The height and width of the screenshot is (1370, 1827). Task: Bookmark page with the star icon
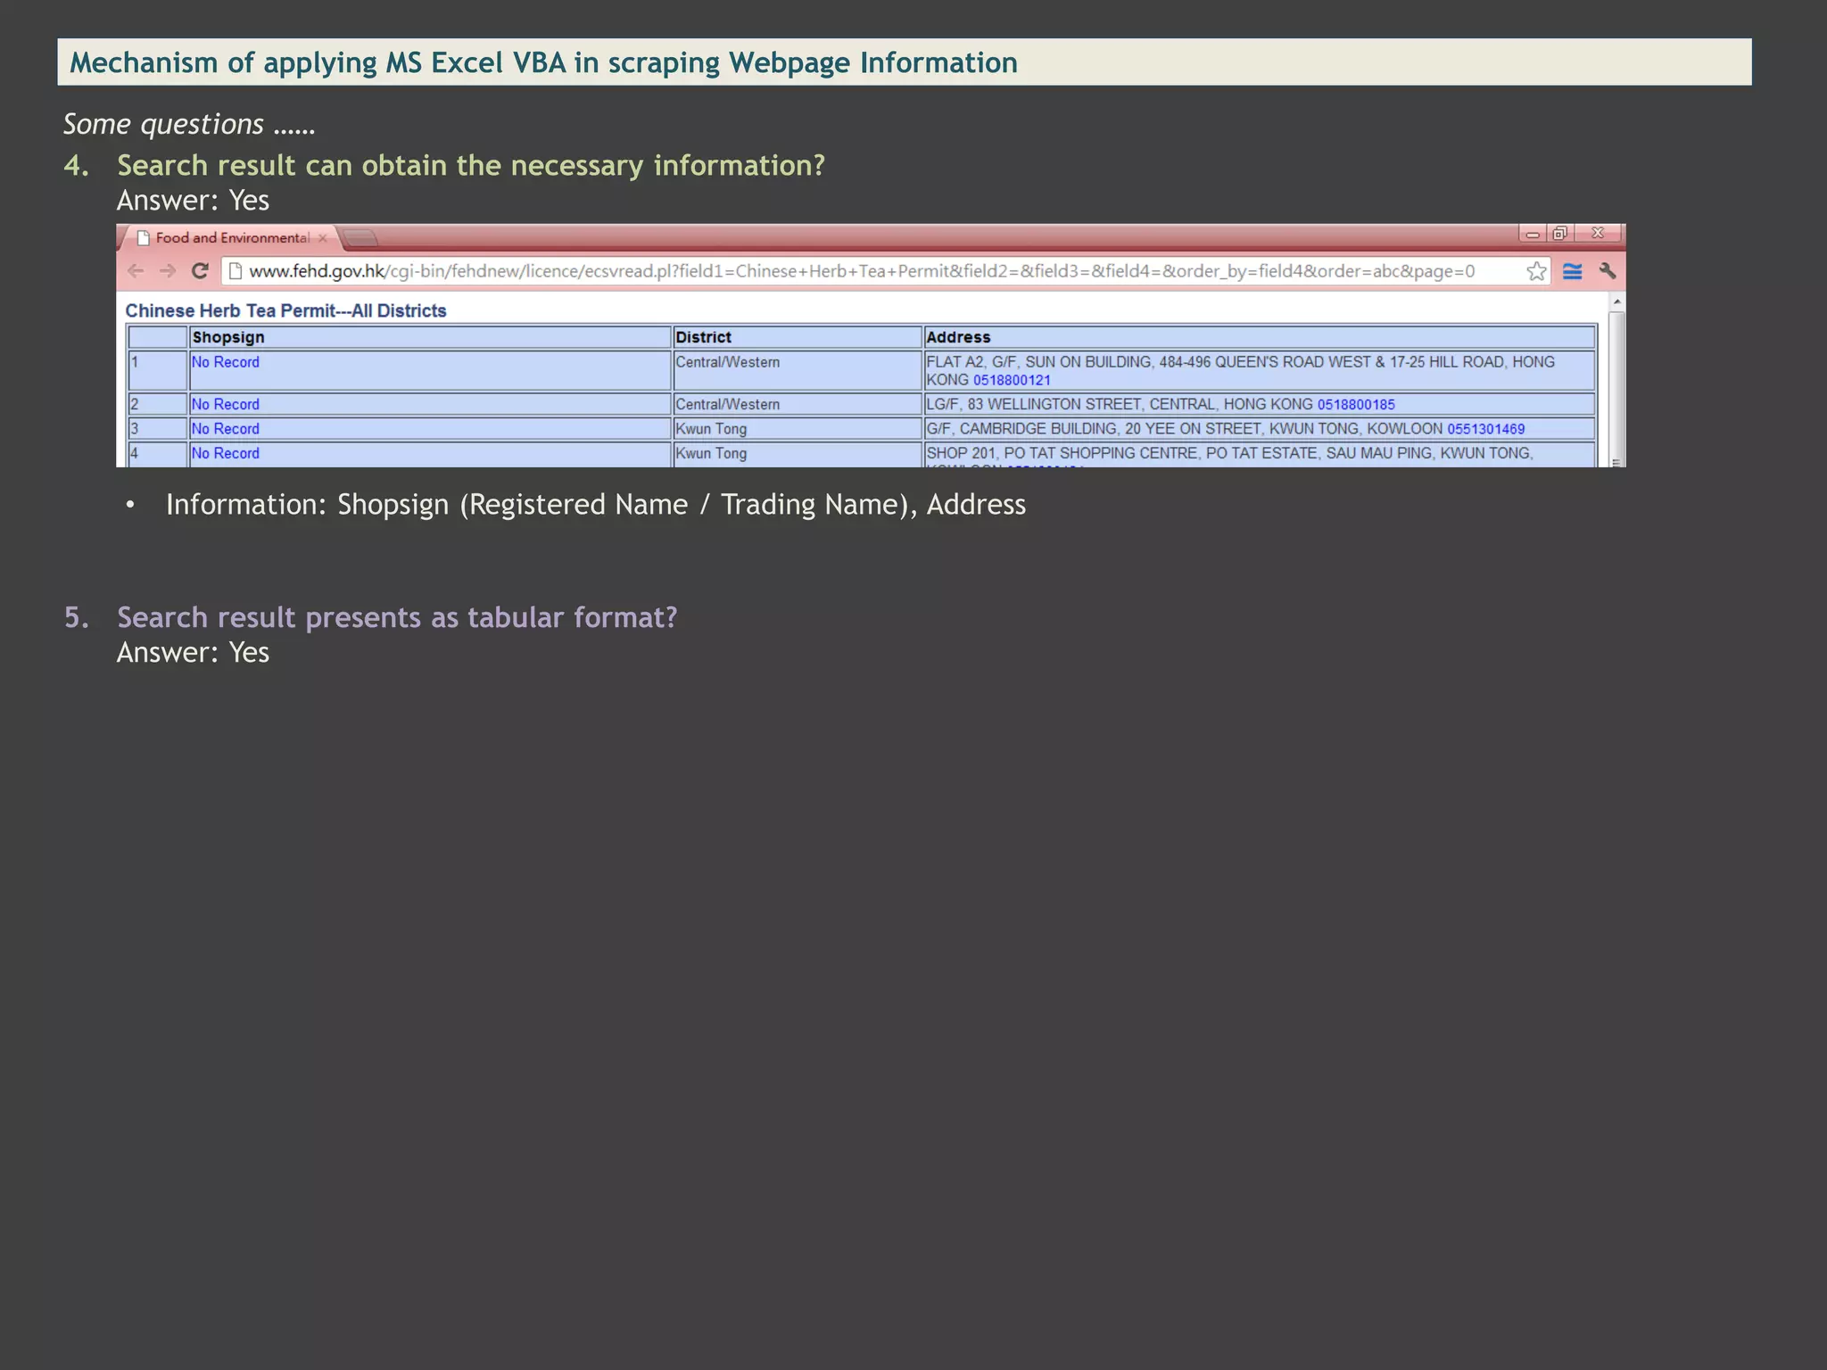tap(1536, 271)
